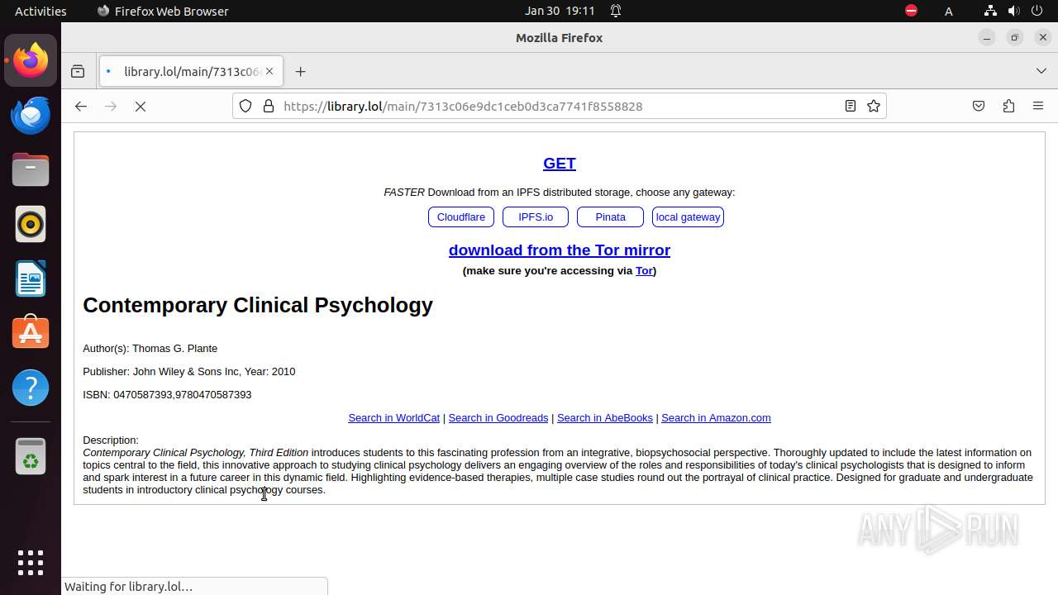Open Firefox from the Ubuntu dock
The width and height of the screenshot is (1058, 595).
[31, 60]
